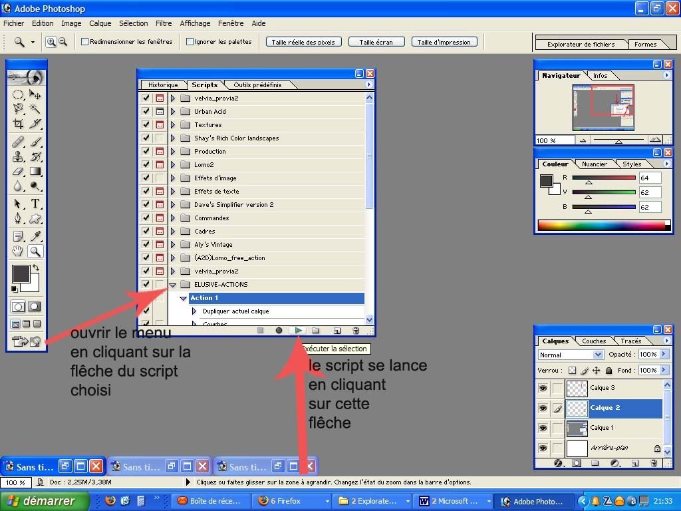
Task: Click 'Taille réelle des pixels' button
Action: (x=303, y=42)
